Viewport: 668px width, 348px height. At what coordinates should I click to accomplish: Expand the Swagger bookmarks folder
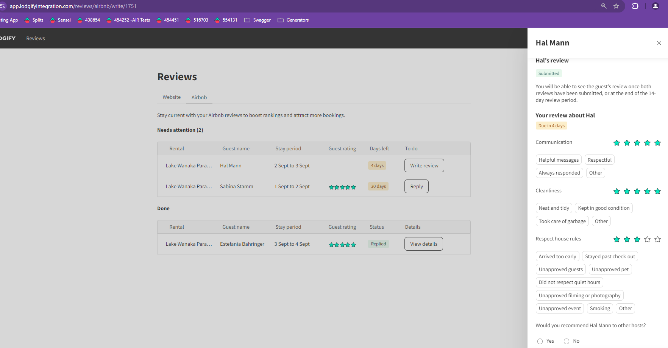pyautogui.click(x=258, y=20)
